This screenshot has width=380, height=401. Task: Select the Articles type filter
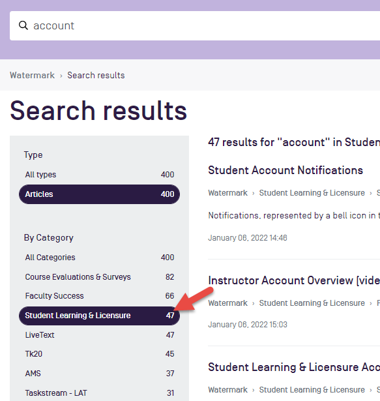99,194
